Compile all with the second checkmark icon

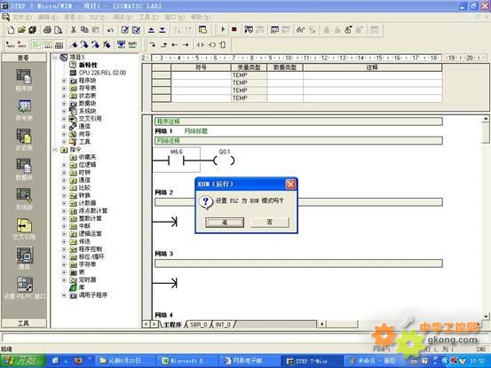coord(136,30)
